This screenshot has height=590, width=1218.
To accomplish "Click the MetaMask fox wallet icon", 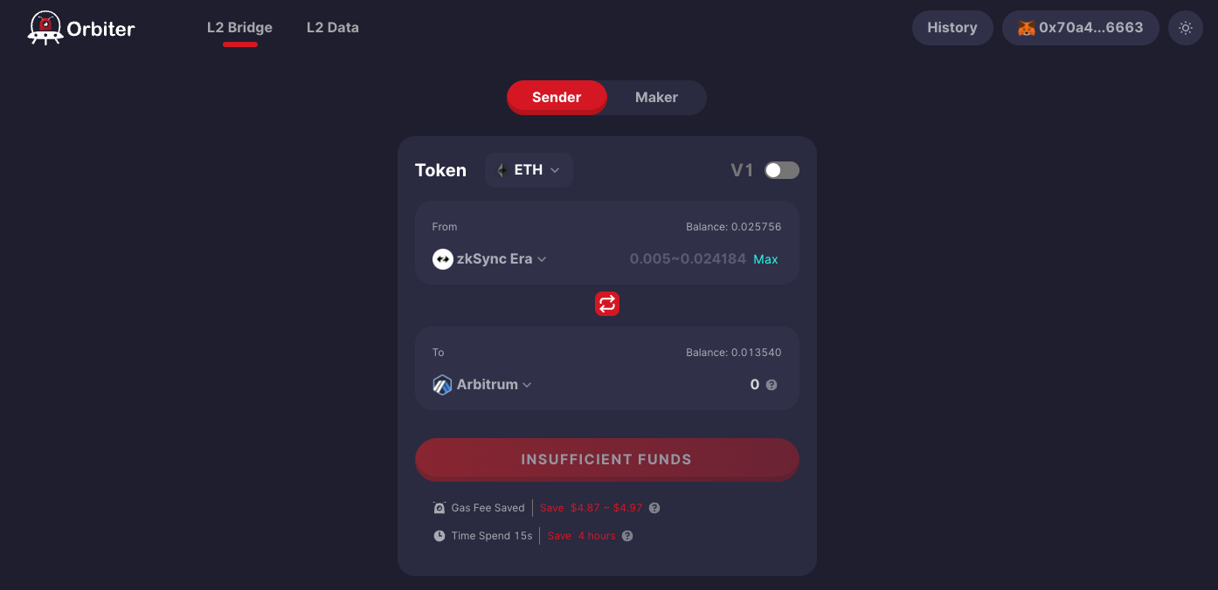I will tap(1026, 28).
